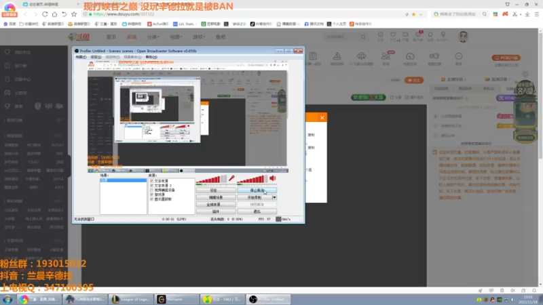Go to 直播 in Douyu nav
Screen dimensions: 543x305
point(132,37)
